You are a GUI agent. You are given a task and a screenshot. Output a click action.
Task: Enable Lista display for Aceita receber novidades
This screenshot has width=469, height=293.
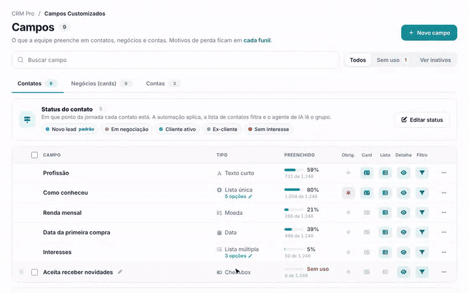[385, 272]
